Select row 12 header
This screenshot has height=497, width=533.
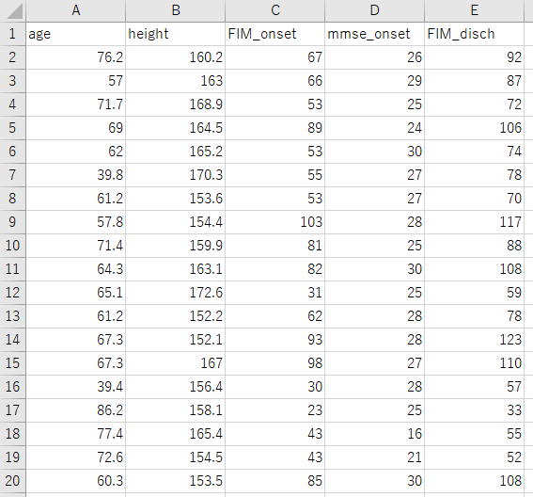point(12,293)
